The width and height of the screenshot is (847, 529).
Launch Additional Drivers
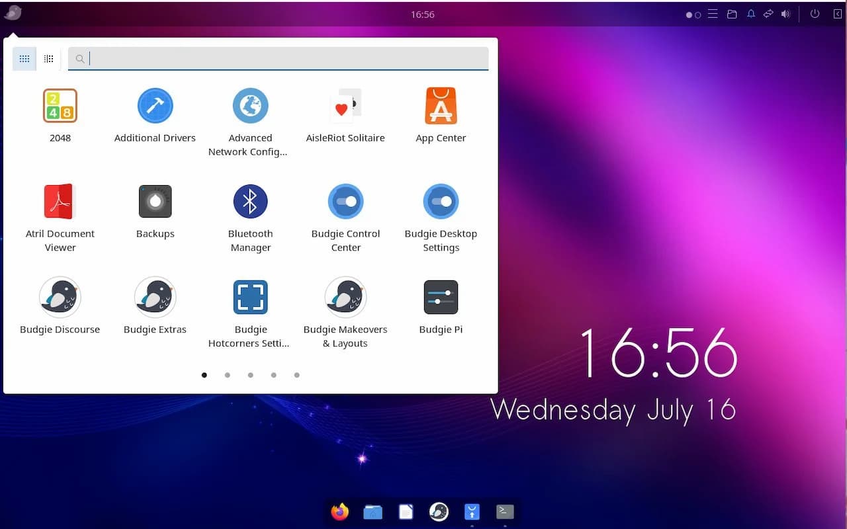[x=155, y=107]
